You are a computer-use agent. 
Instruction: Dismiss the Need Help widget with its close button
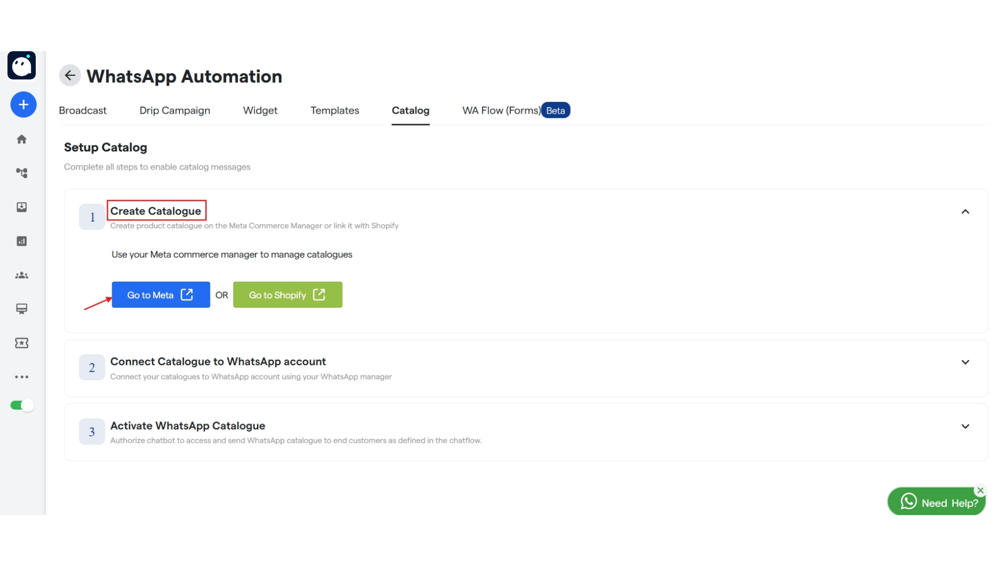point(980,490)
